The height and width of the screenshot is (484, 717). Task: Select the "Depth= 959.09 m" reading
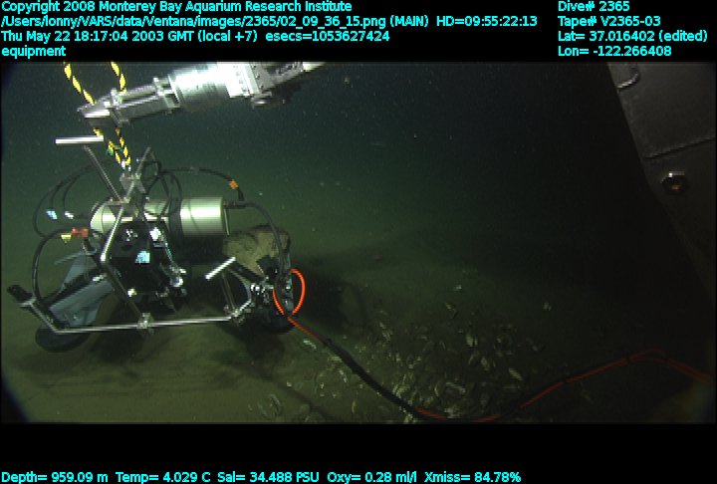tap(55, 478)
